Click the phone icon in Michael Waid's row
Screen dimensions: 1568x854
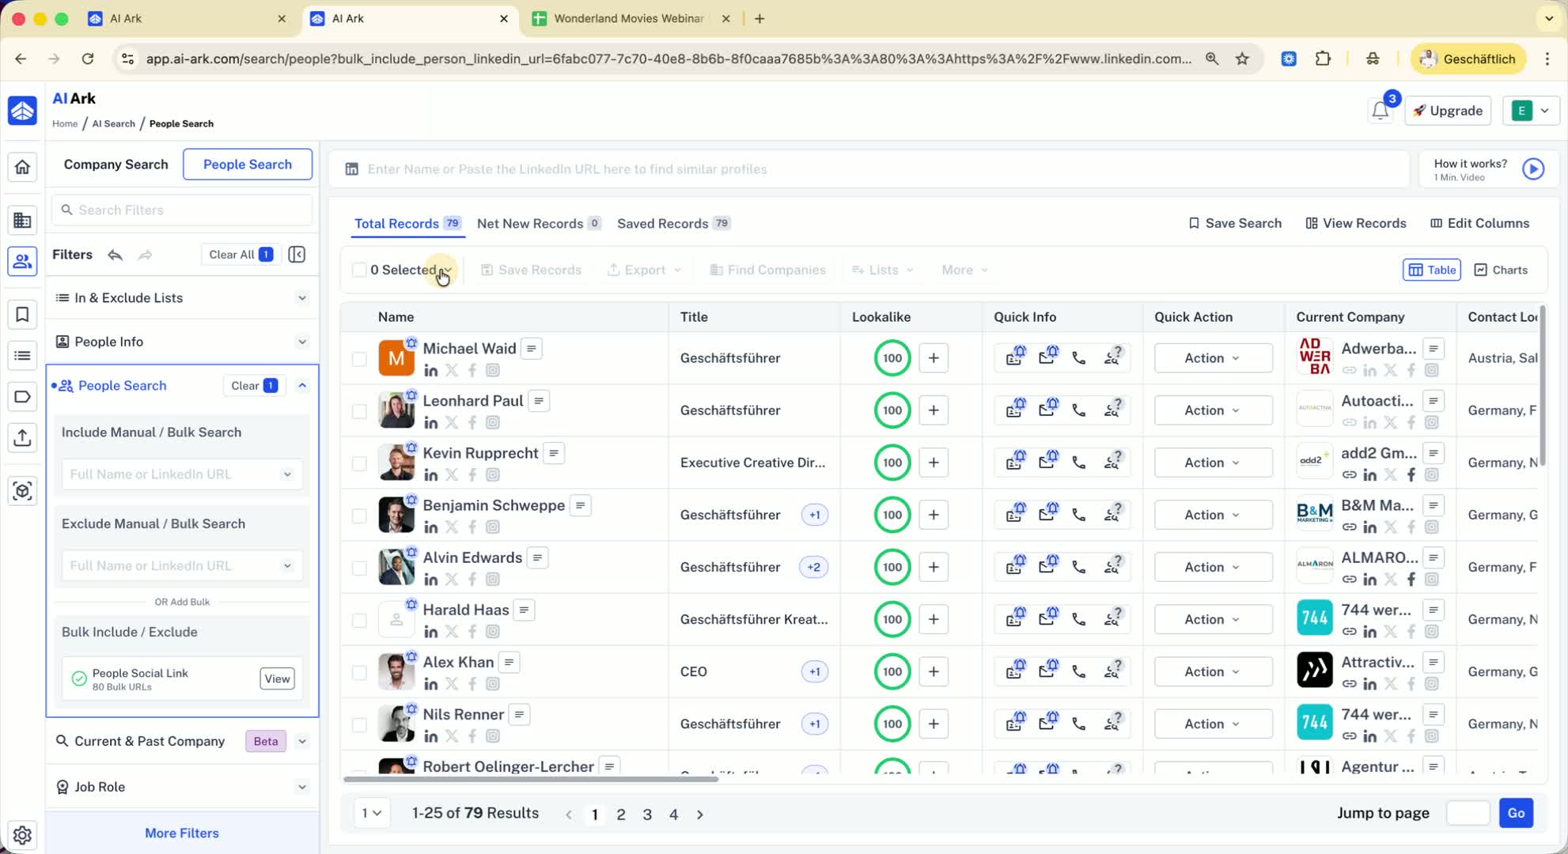point(1078,358)
